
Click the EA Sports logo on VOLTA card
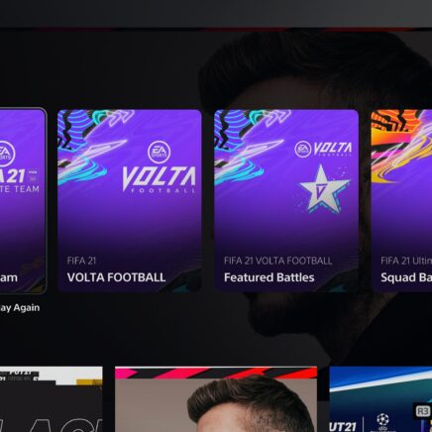(160, 153)
